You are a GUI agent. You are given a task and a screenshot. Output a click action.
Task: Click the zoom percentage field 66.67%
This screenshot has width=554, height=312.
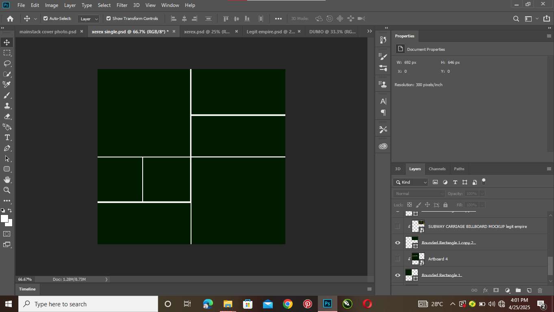click(25, 279)
